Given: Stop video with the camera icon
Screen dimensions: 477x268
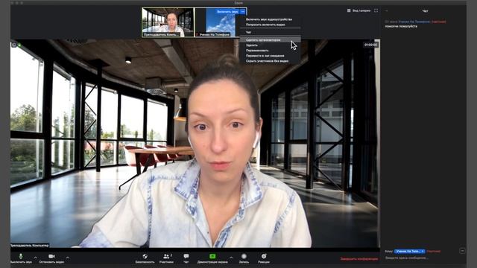Looking at the screenshot, I should coord(51,258).
